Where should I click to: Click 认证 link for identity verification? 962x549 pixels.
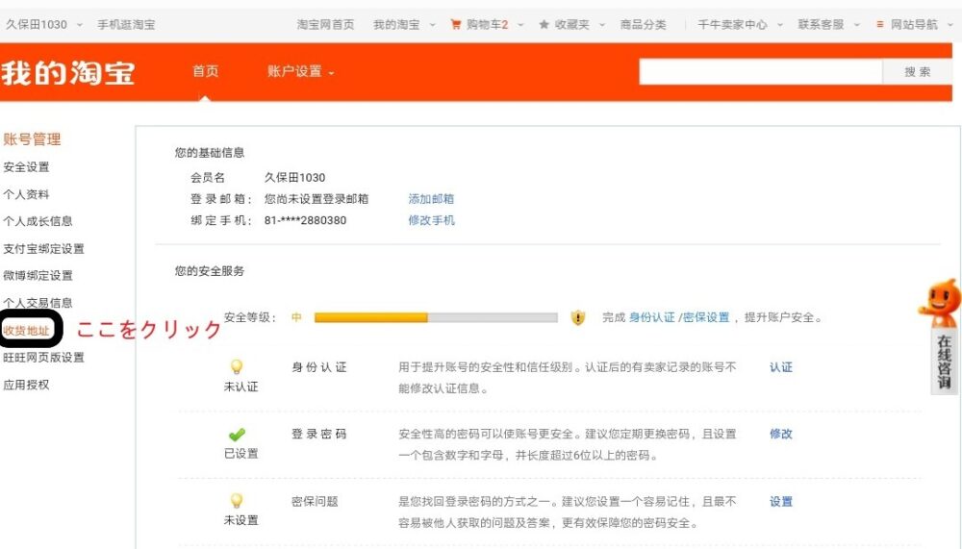[781, 367]
